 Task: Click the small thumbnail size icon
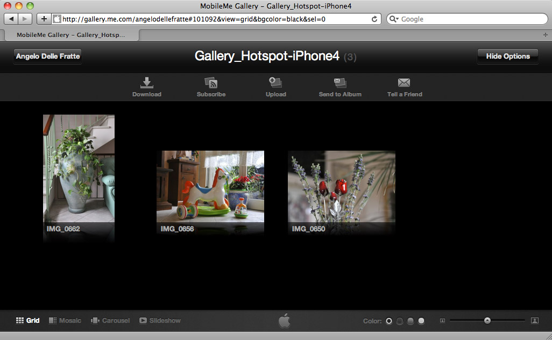[443, 320]
